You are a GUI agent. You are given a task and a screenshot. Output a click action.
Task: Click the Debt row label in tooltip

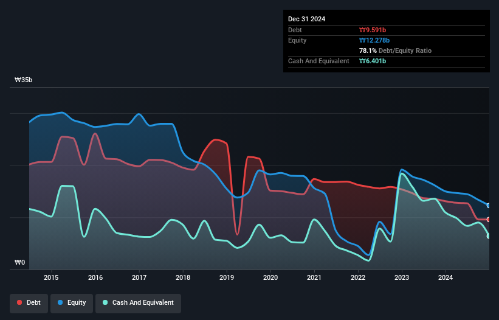pos(295,30)
